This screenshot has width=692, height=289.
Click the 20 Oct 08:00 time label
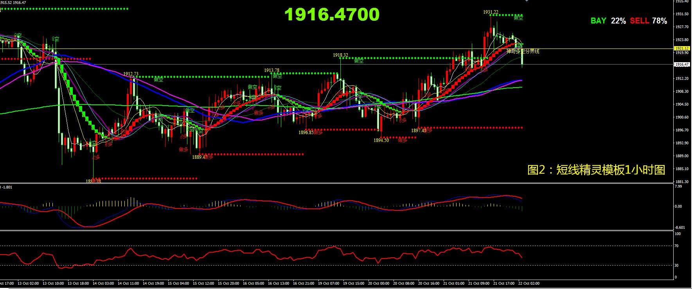pyautogui.click(x=404, y=284)
